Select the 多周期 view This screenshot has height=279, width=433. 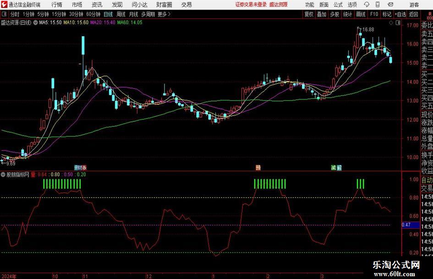point(148,14)
